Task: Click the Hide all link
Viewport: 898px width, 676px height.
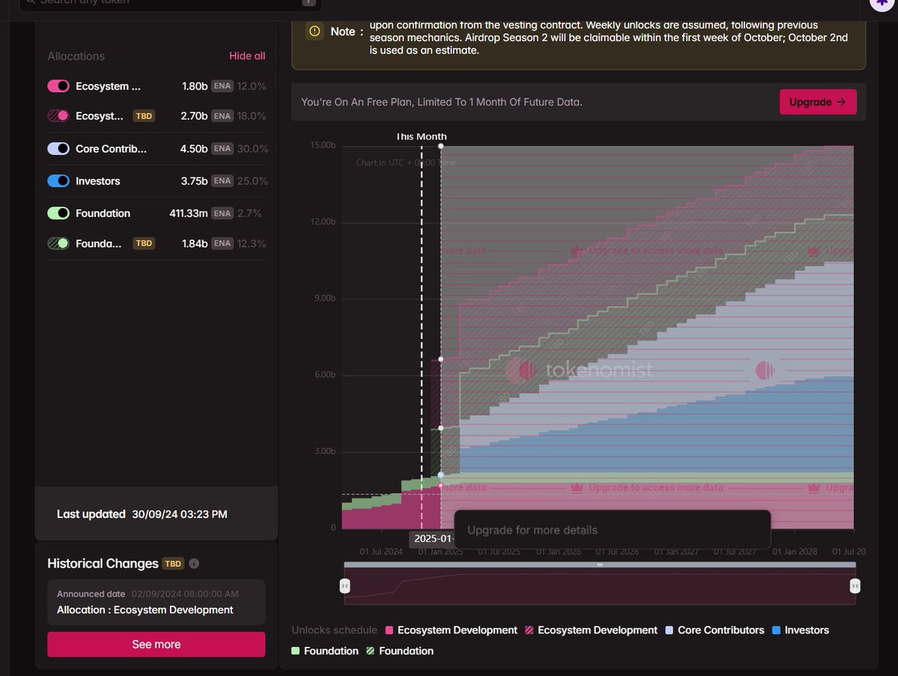Action: [x=247, y=56]
